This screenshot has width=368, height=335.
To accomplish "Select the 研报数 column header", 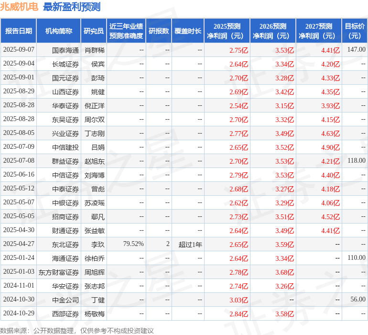I will [x=159, y=31].
